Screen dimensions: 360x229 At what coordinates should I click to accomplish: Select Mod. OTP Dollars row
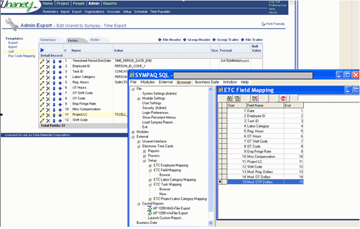pyautogui.click(x=265, y=182)
